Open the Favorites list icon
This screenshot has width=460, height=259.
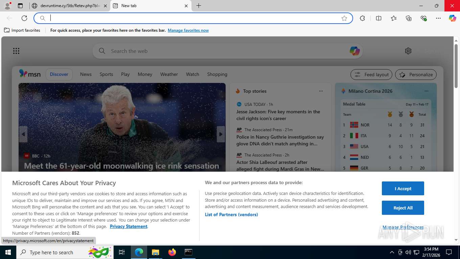point(394,18)
